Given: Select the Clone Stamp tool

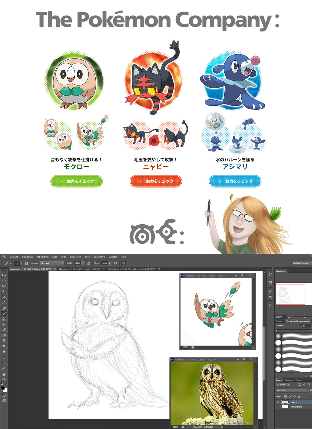Looking at the screenshot, I should (x=4, y=319).
